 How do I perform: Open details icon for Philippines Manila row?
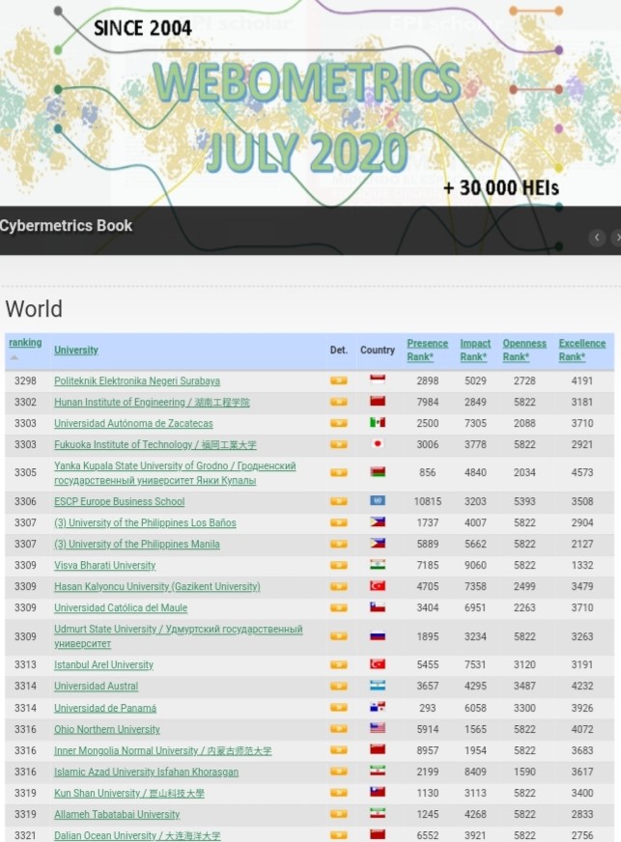[x=338, y=544]
